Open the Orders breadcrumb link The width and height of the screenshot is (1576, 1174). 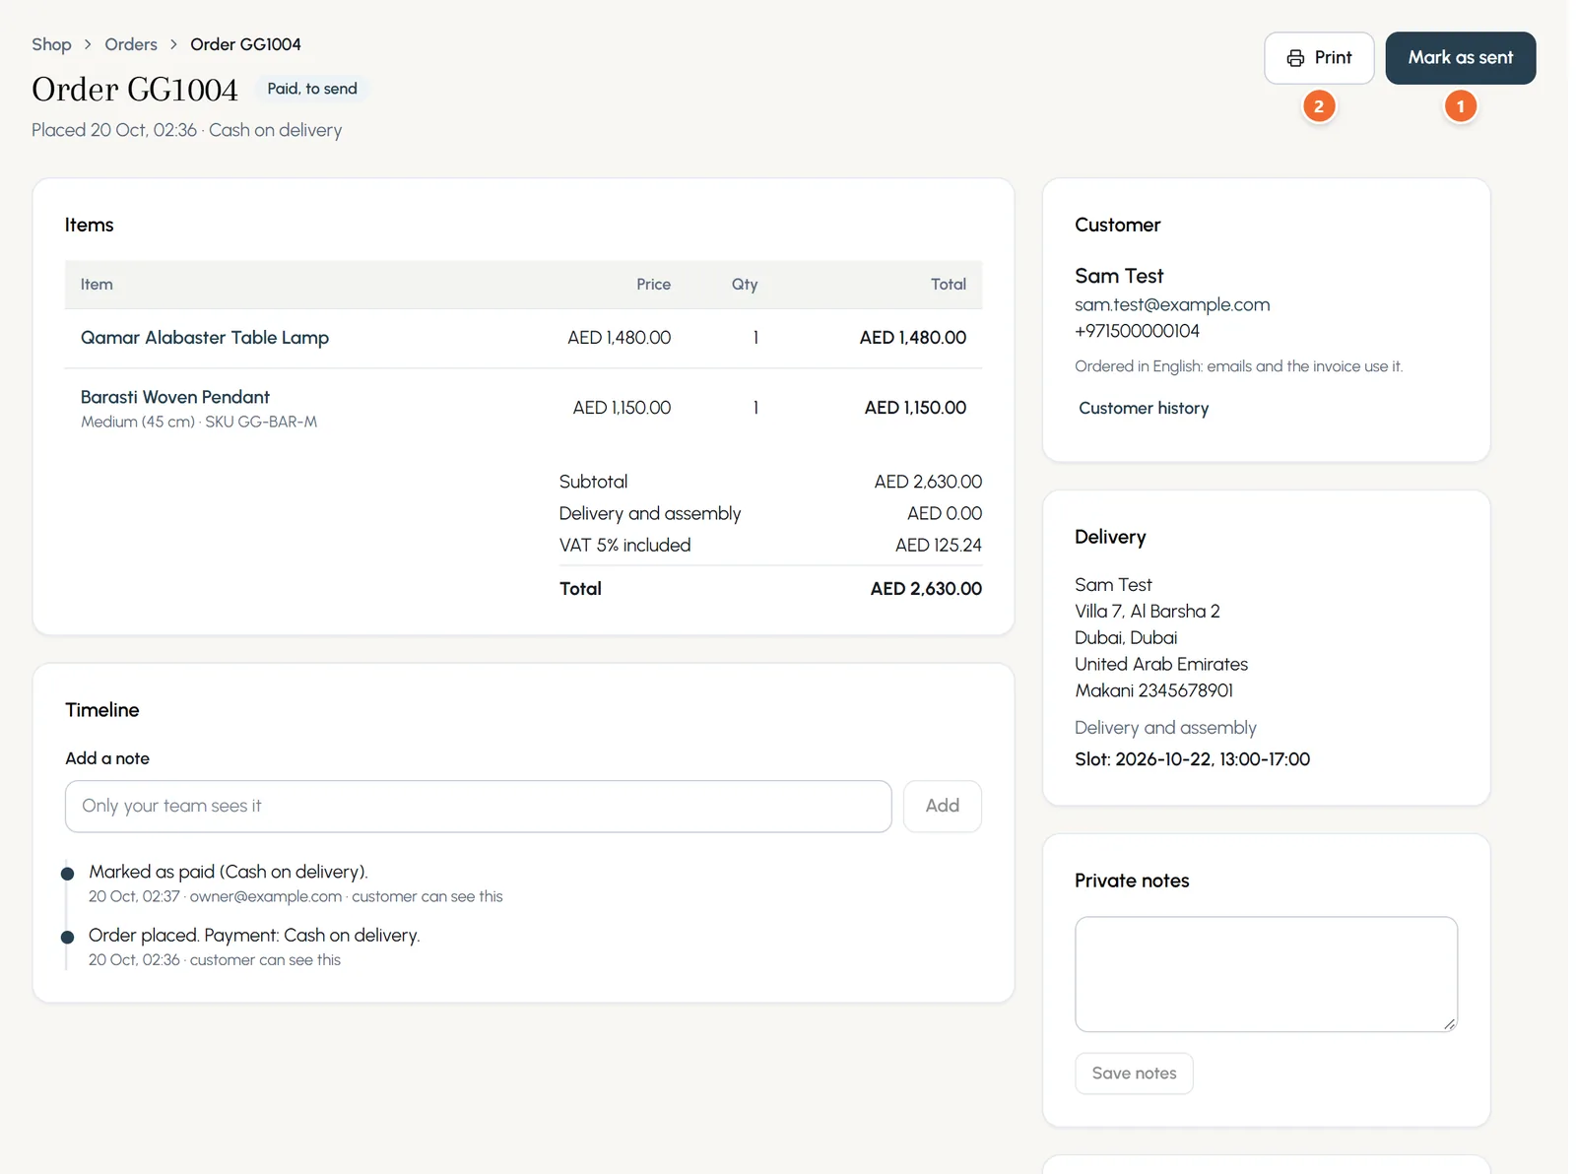pos(131,44)
